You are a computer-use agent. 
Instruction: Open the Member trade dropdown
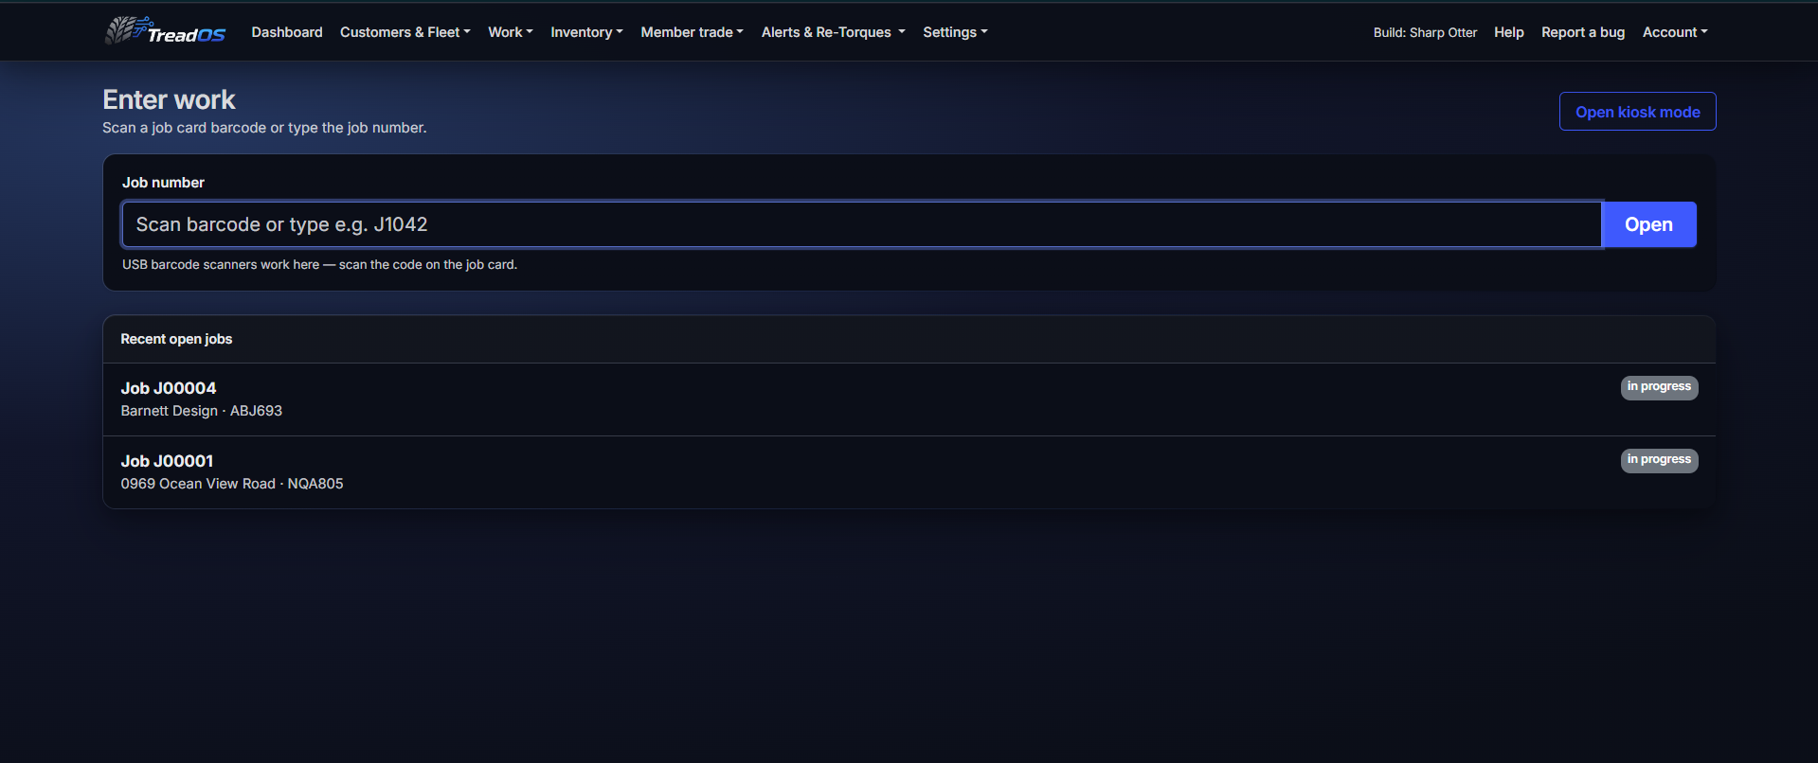[692, 32]
